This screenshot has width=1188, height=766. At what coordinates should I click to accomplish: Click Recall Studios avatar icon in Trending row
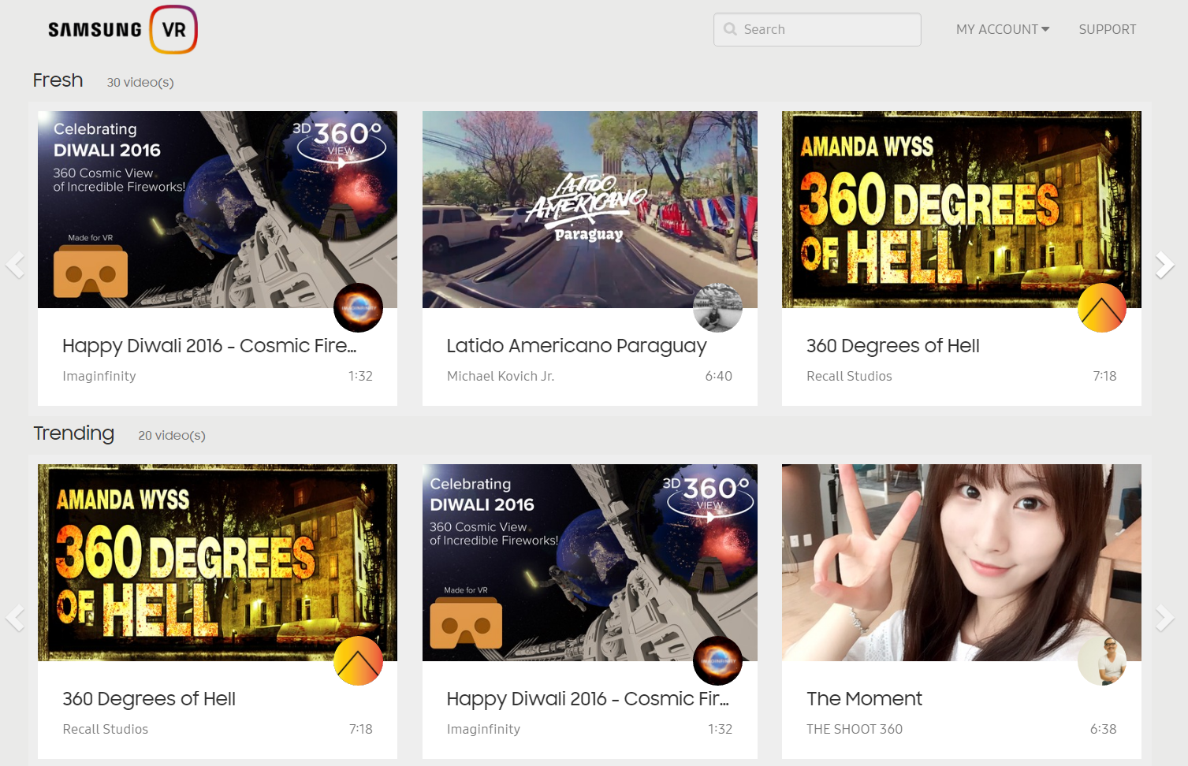click(358, 660)
